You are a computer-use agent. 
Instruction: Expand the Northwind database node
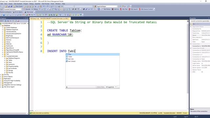click(3, 46)
